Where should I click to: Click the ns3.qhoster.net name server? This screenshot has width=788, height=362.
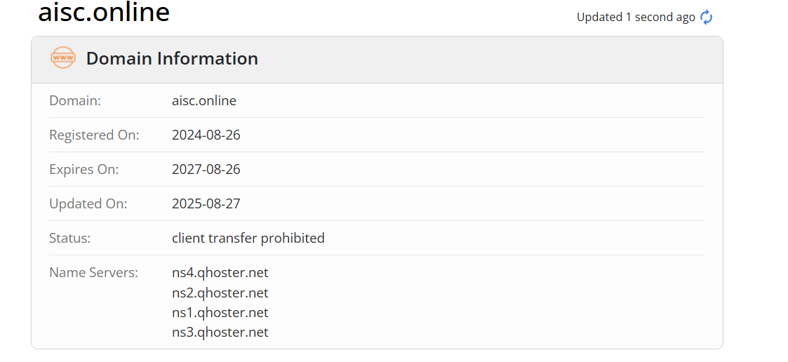[220, 332]
